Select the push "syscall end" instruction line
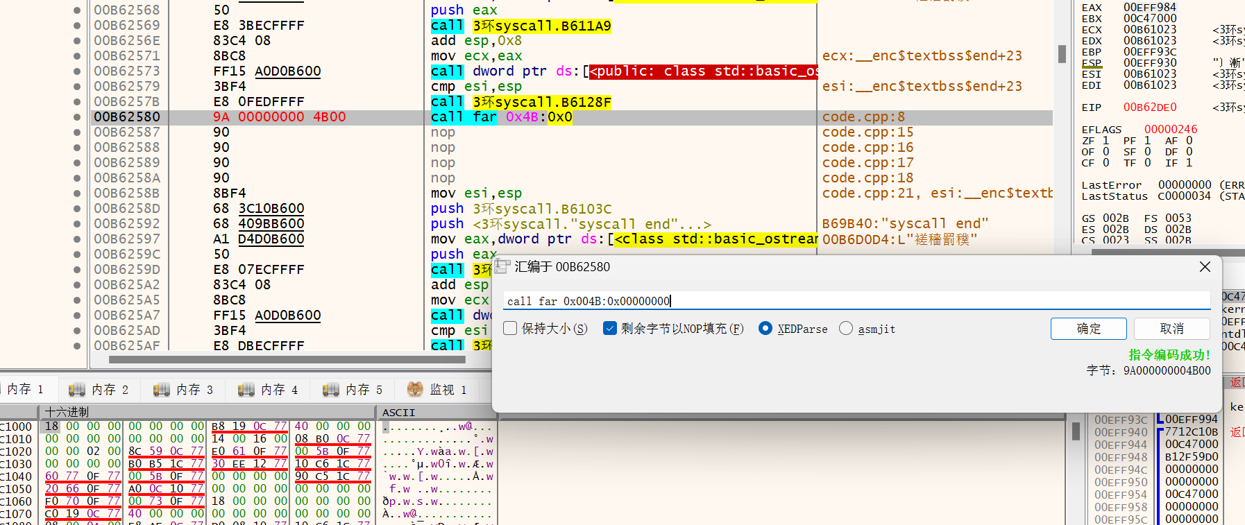The image size is (1245, 525). (x=570, y=224)
